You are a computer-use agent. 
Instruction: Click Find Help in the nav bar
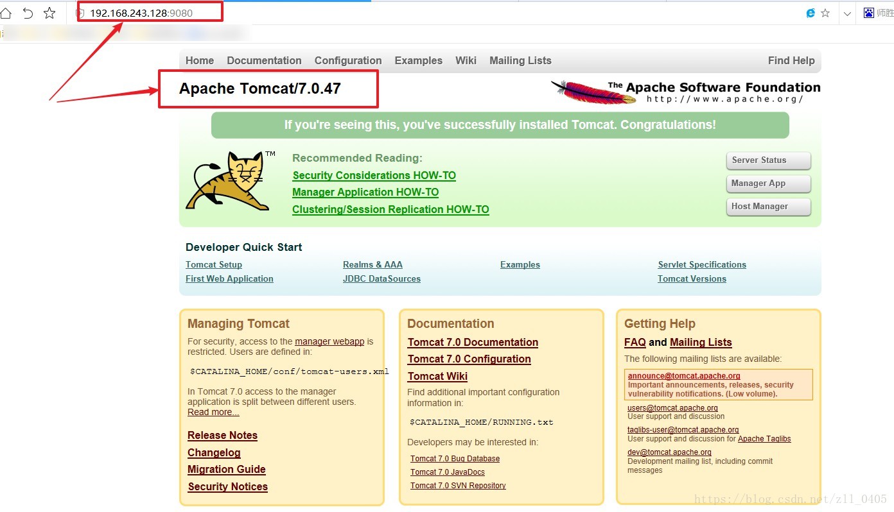(x=791, y=60)
